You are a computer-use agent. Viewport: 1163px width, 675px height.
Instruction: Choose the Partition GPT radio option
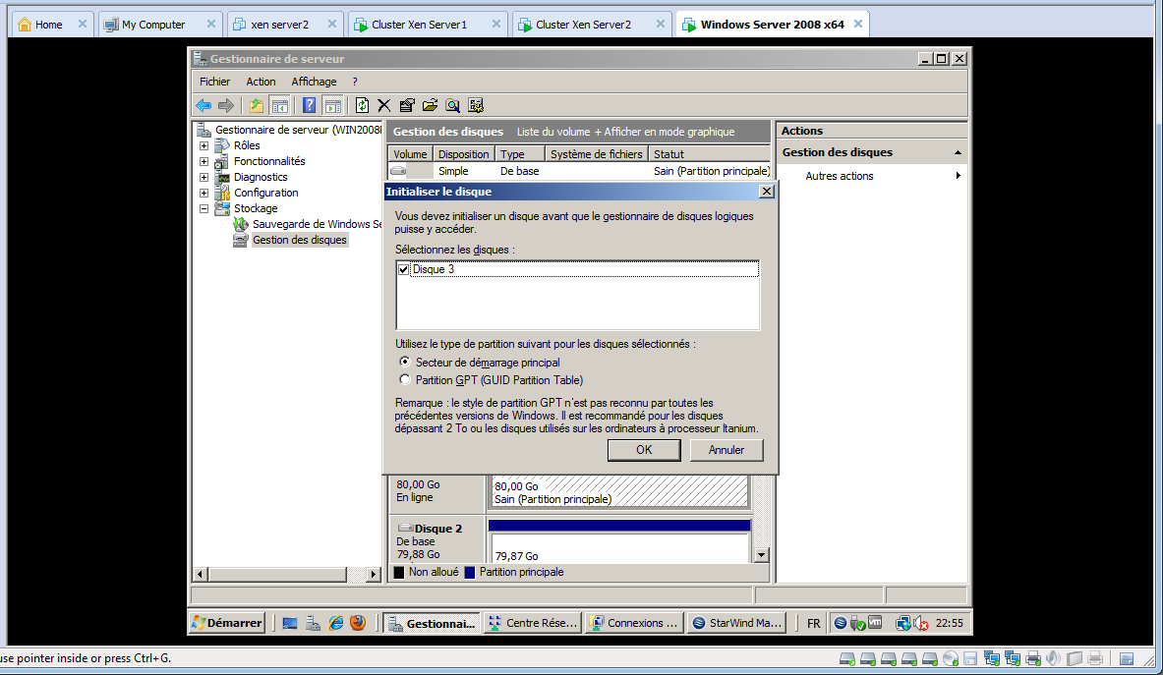coord(404,380)
